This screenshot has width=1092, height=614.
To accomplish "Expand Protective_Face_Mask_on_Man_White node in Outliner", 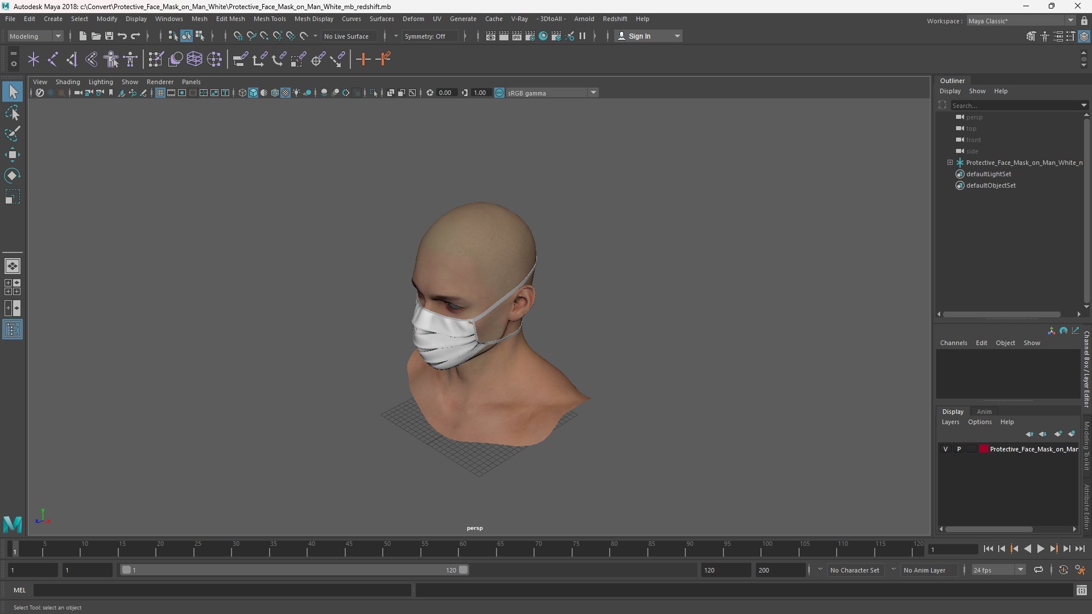I will [x=950, y=163].
